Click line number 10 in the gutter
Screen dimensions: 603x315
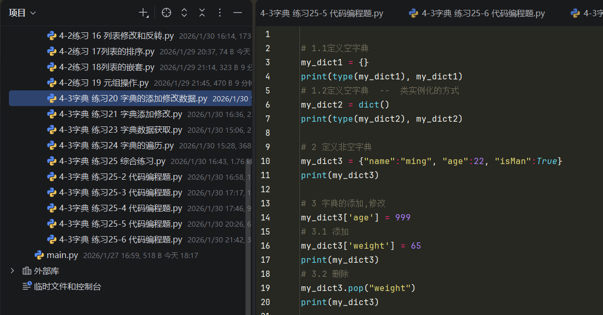point(265,161)
